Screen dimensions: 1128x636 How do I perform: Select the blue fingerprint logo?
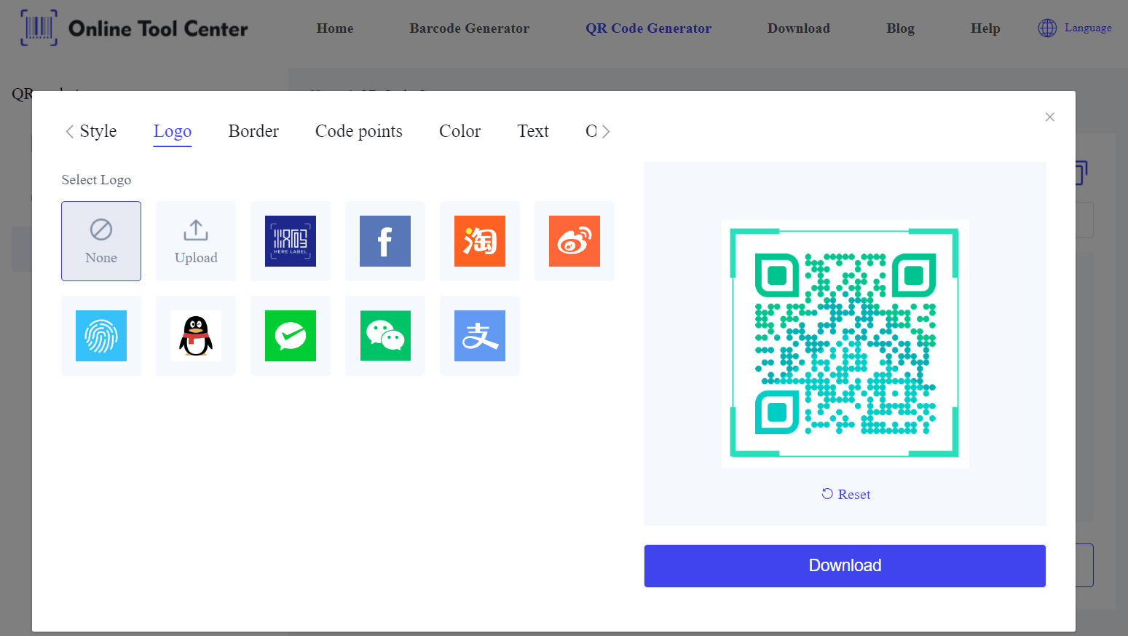pos(101,336)
